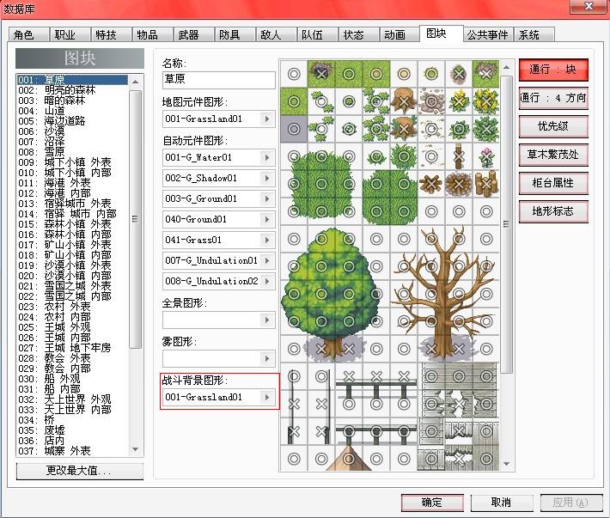
Task: Toggle passage on grey selected tile
Action: click(294, 129)
